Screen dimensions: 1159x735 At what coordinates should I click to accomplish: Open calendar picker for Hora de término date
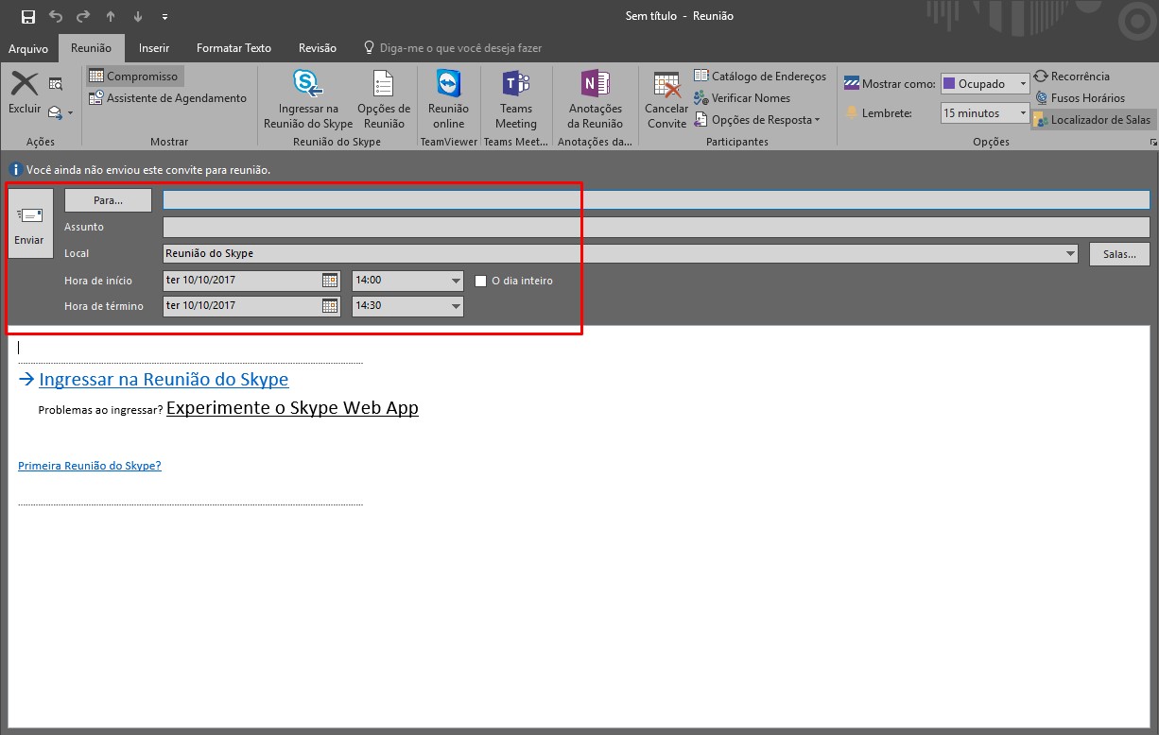point(330,305)
